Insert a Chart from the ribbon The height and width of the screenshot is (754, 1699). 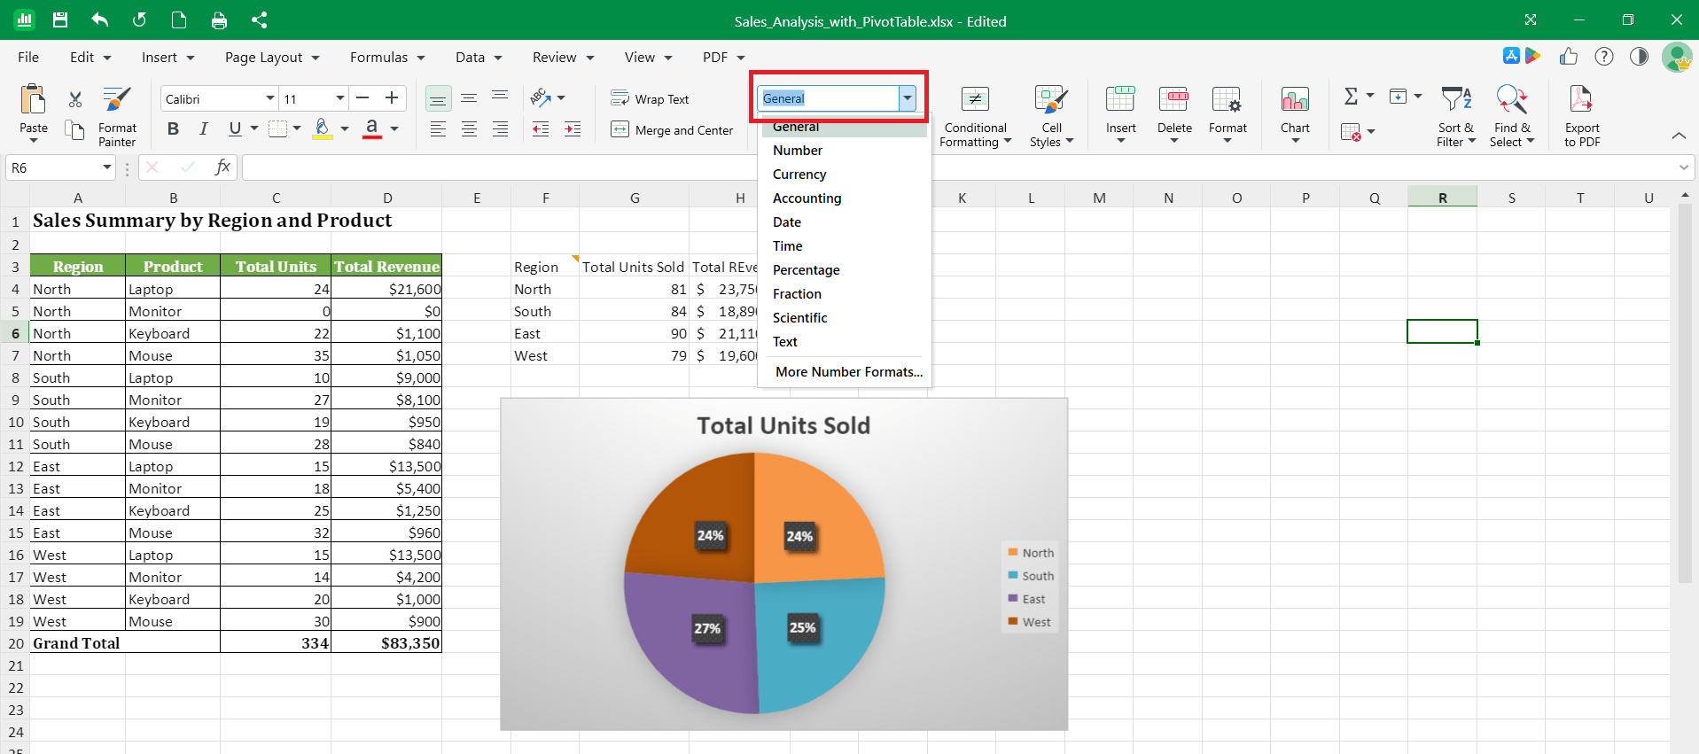click(x=1295, y=113)
